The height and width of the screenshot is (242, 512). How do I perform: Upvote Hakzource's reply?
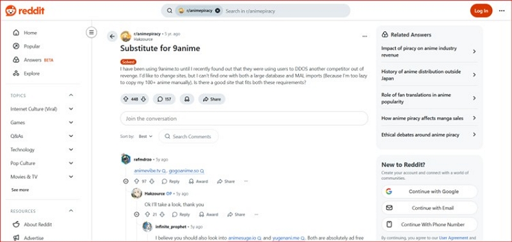(147, 214)
